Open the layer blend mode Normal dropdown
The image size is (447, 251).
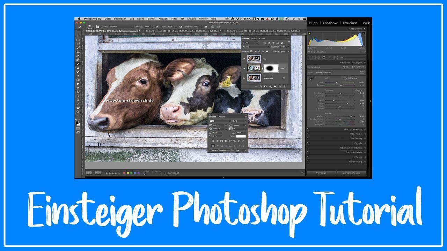click(x=256, y=47)
